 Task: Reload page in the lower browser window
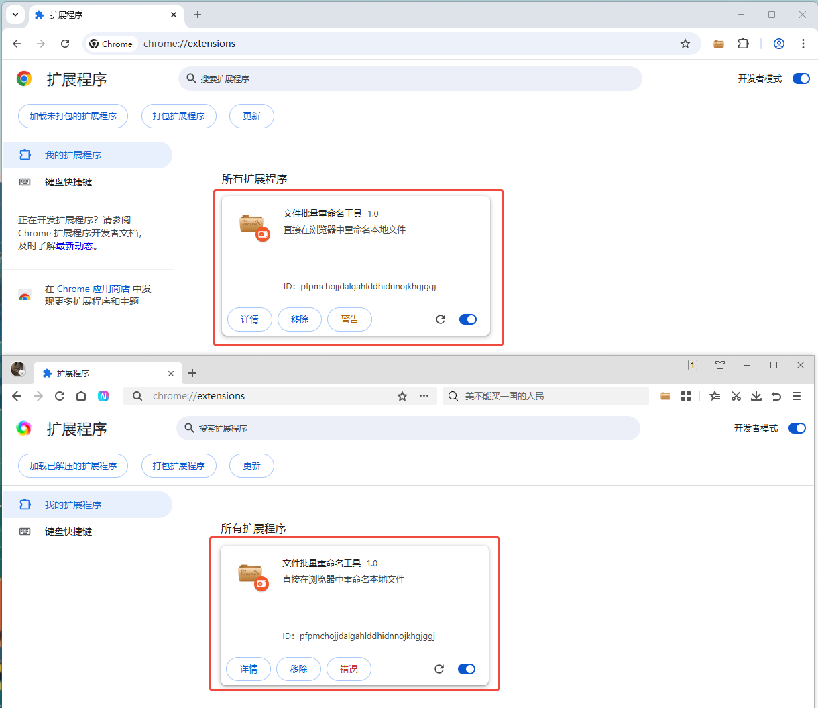coord(60,396)
